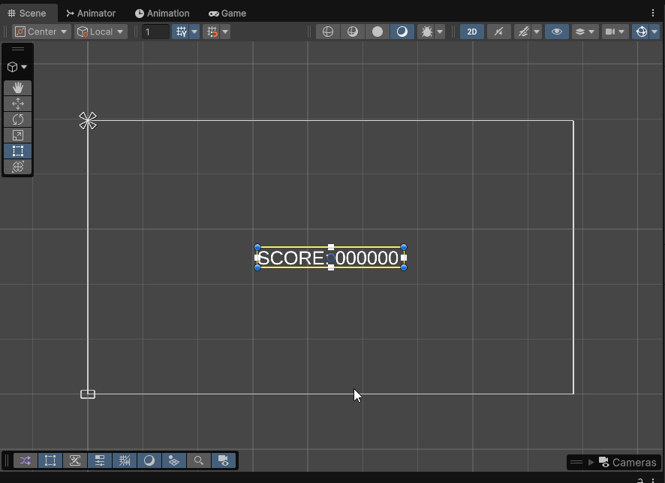665x483 pixels.
Task: Open the overlays layers menu
Action: pyautogui.click(x=585, y=32)
